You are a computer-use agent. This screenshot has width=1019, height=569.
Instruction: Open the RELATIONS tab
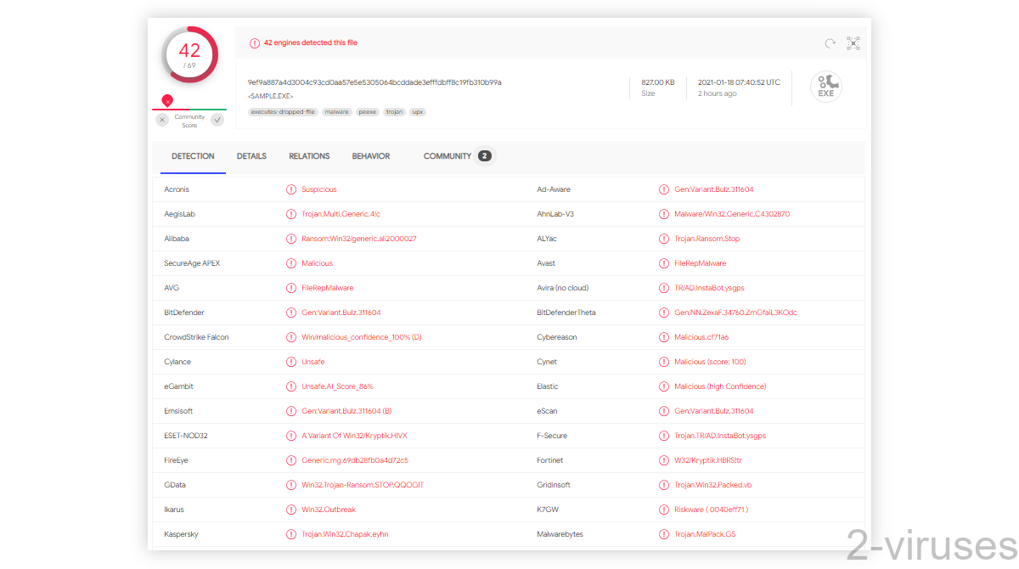pos(309,156)
